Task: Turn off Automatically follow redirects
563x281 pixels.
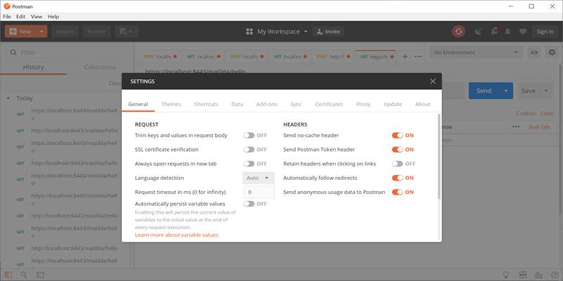Action: pyautogui.click(x=397, y=178)
